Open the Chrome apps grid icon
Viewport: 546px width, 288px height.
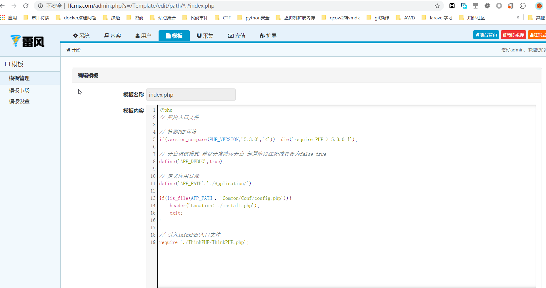coord(3,18)
